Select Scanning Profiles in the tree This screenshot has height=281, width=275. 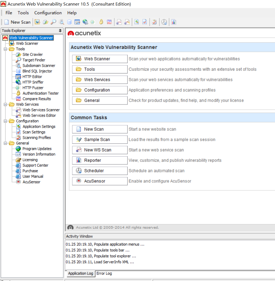coord(37,138)
